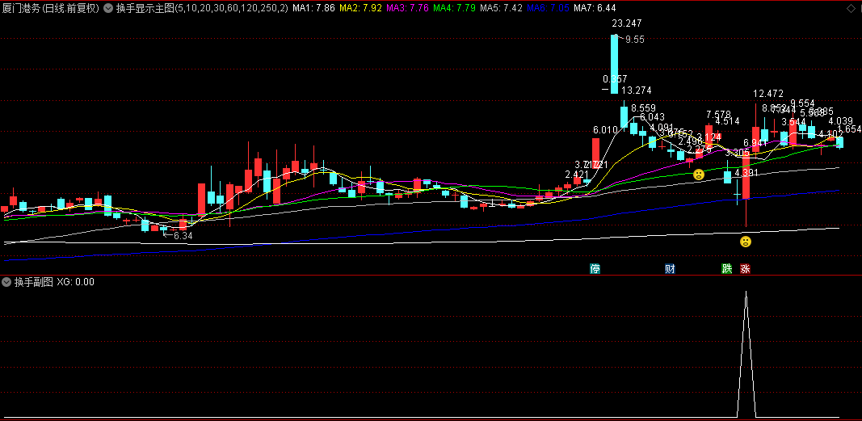
Task: Click the sad-face emoji below the long red candle
Action: tap(745, 242)
